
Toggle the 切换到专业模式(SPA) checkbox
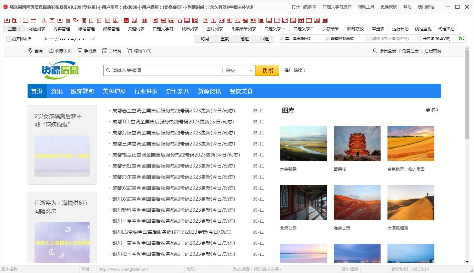point(369,39)
